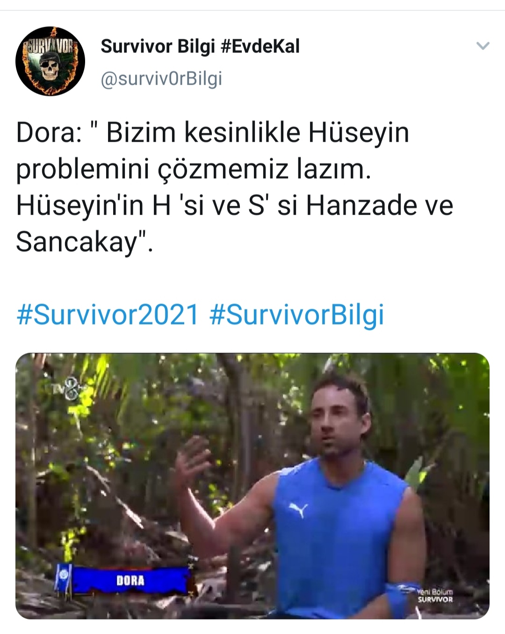
Task: Click the Puma logo on the blue shirt
Action: click(x=298, y=509)
